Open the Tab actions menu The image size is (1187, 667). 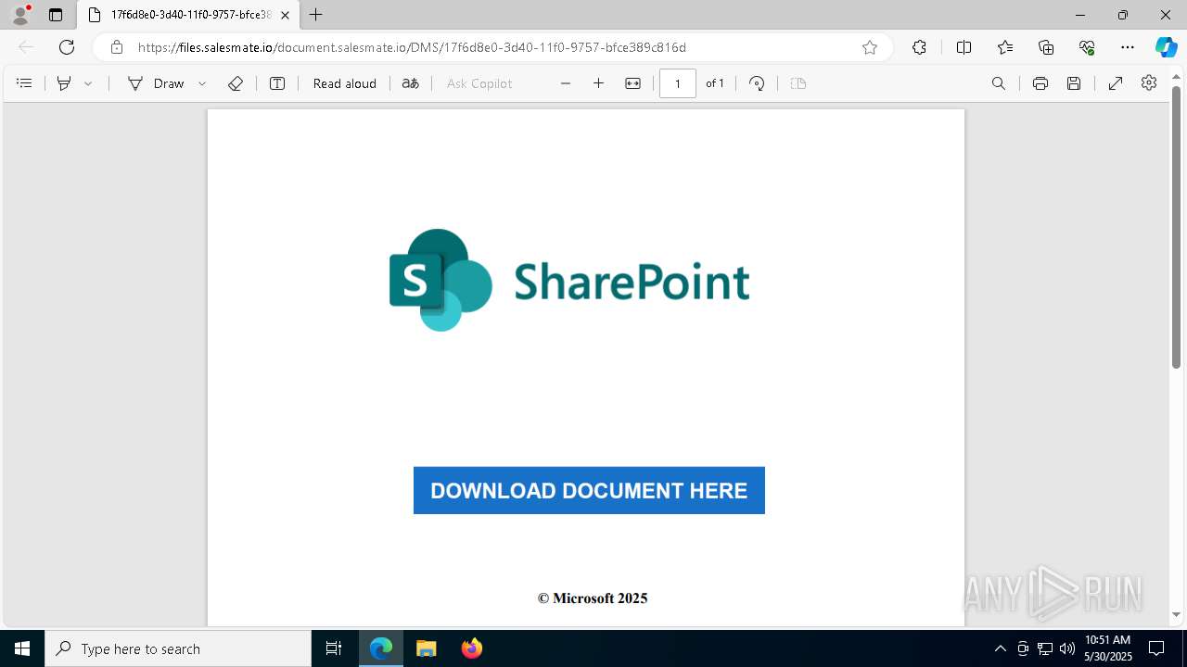point(56,15)
